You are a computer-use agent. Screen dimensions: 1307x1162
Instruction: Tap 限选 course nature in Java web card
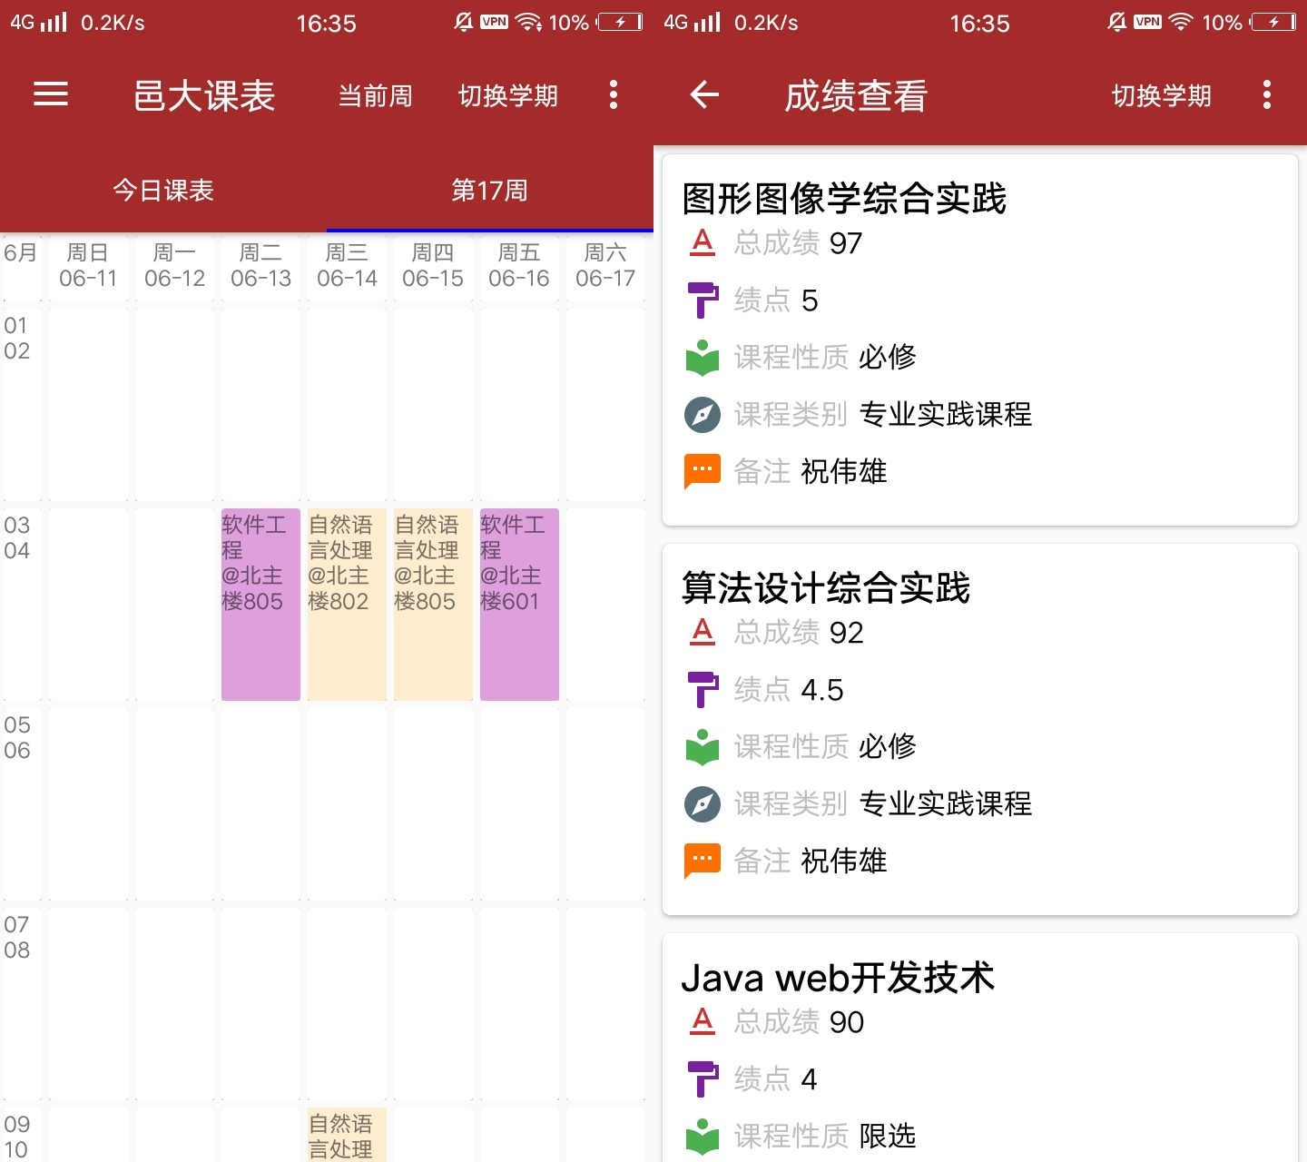point(888,1136)
